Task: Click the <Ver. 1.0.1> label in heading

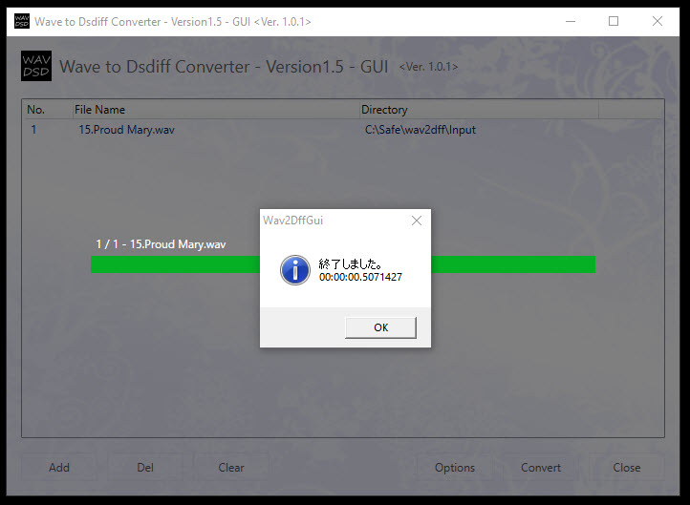Action: 428,67
